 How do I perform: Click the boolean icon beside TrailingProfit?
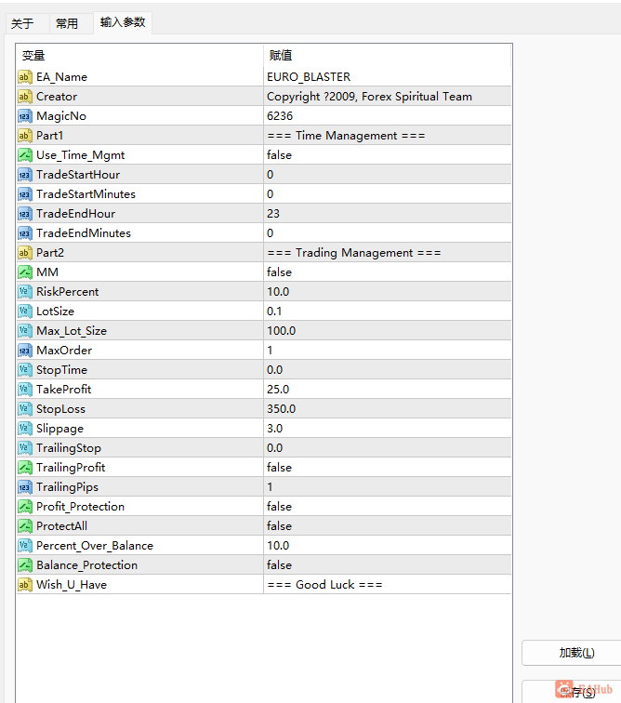25,467
